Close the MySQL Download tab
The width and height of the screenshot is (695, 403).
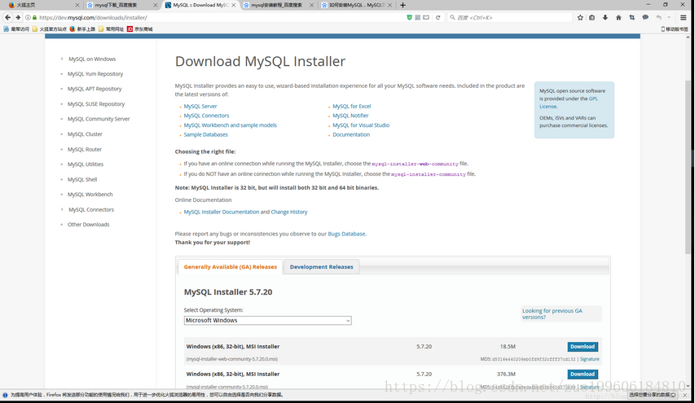click(234, 6)
